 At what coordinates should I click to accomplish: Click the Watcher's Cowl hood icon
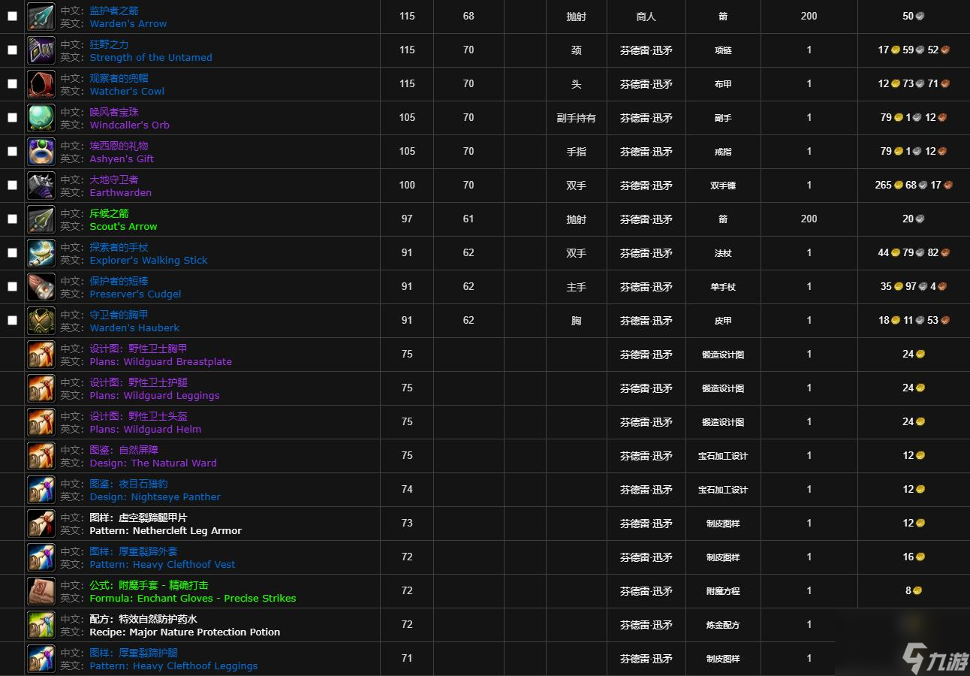tap(41, 84)
